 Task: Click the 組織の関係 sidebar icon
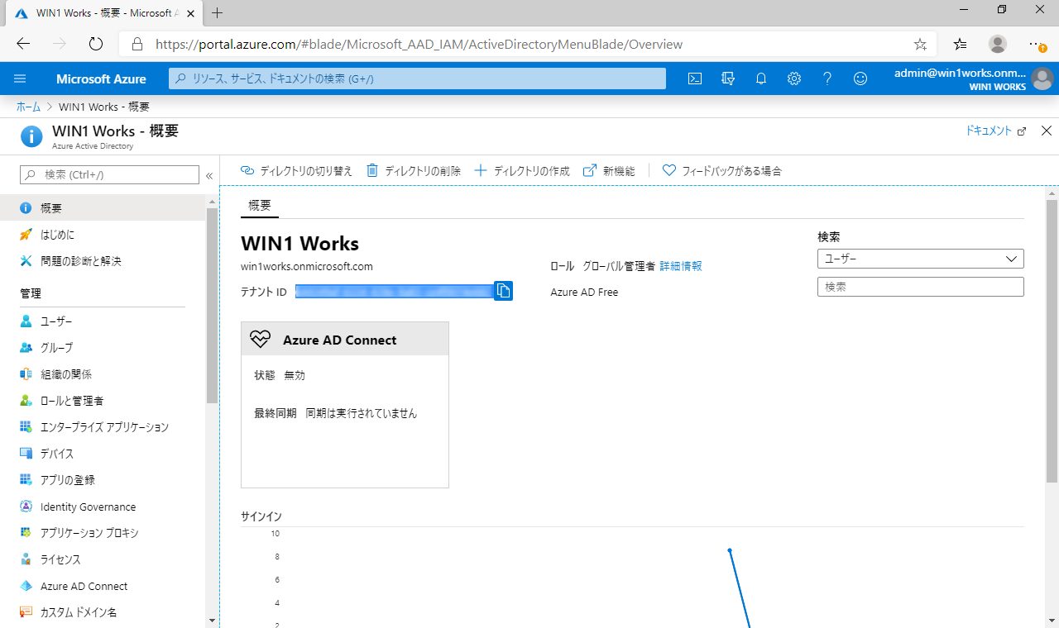(26, 374)
